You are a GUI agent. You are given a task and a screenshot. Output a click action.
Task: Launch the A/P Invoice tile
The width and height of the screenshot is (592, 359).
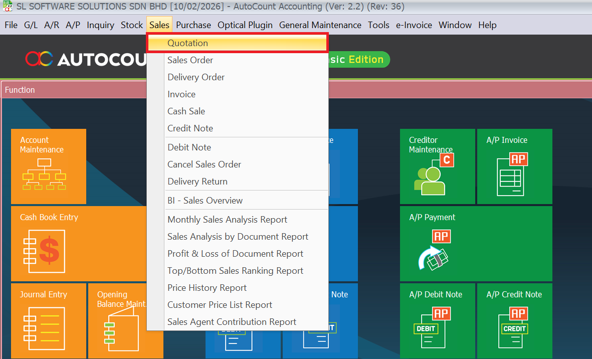(x=514, y=166)
